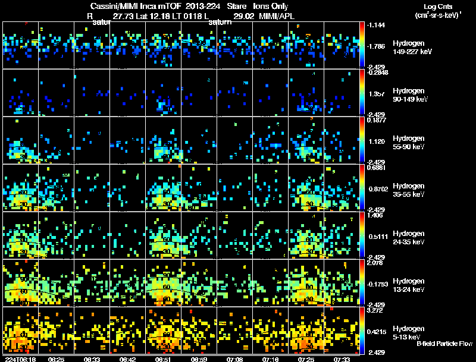
Task: Click the Cassini/MIMI Inca mTOF title text
Action: [x=136, y=6]
